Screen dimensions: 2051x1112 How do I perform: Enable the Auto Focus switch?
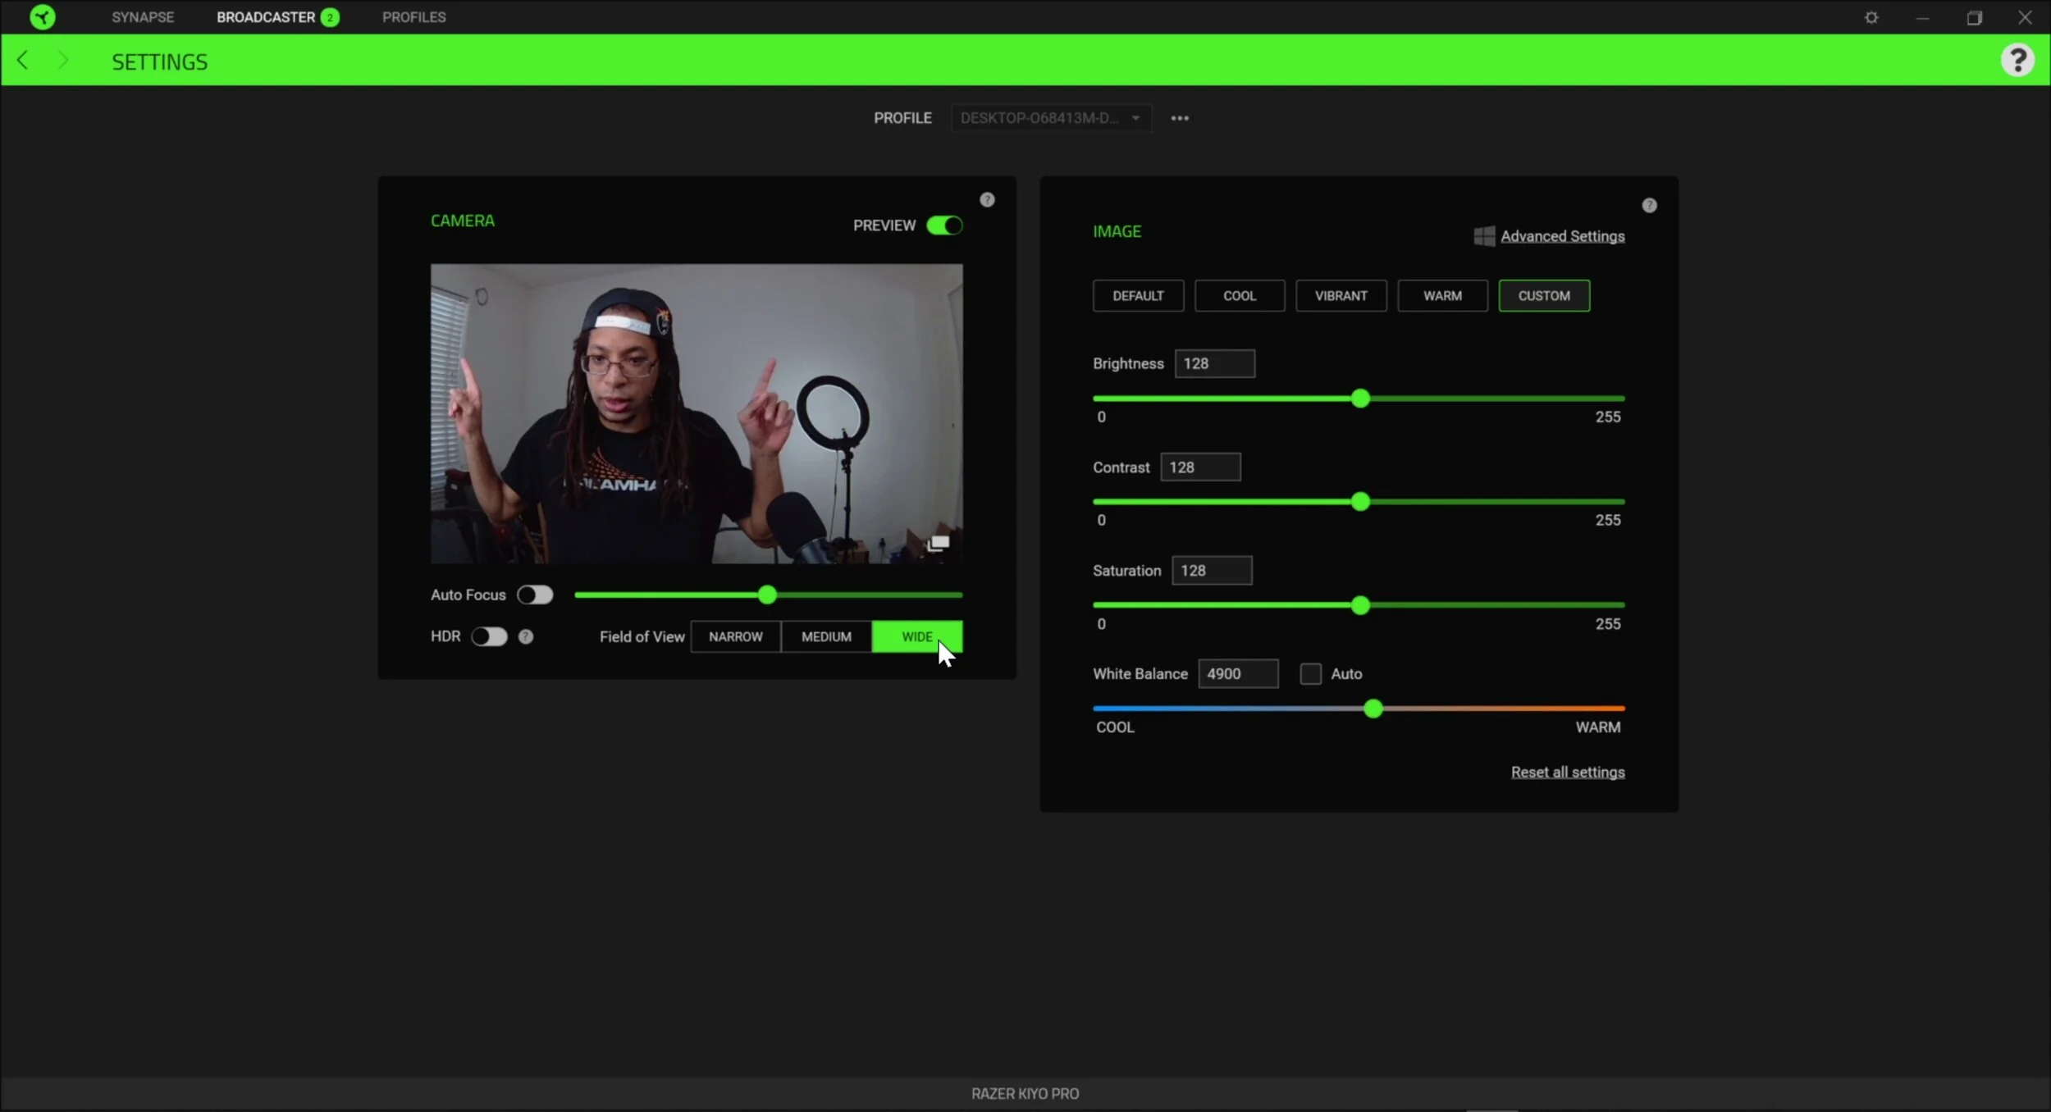click(535, 595)
